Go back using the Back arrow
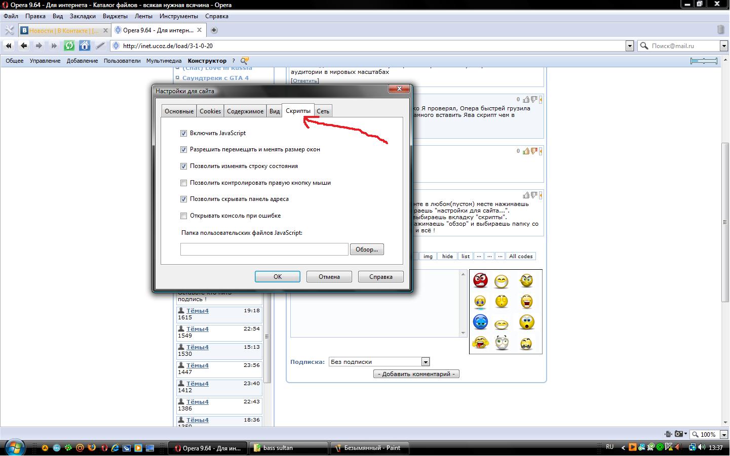Viewport: 730px width, 456px height. pos(24,46)
